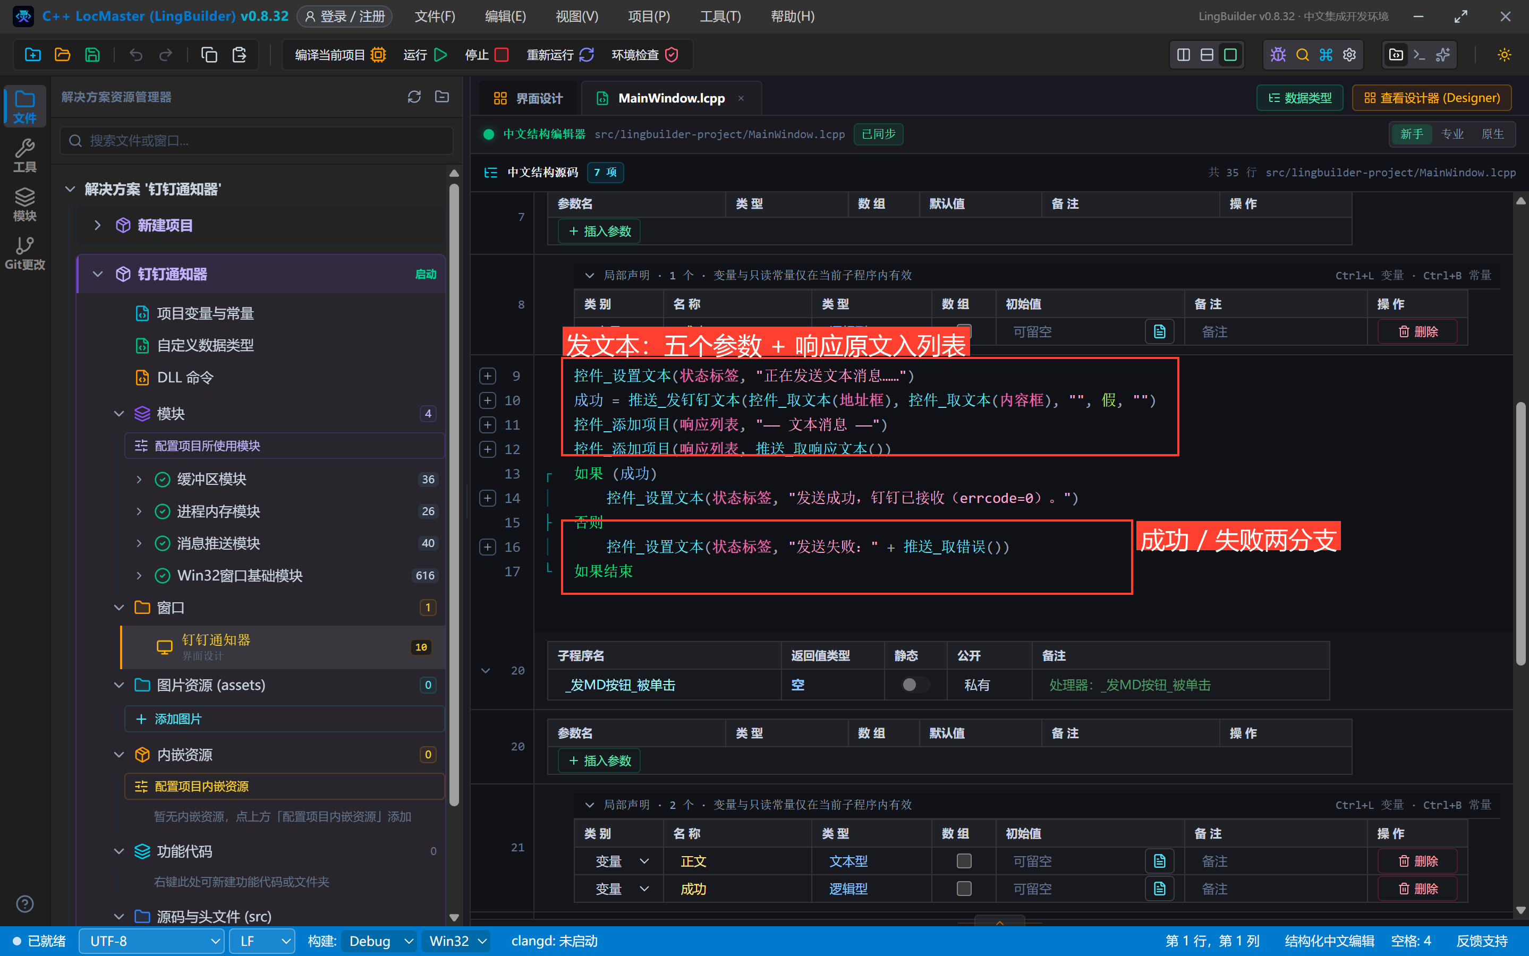Open the 文件(F) menu
This screenshot has width=1529, height=956.
point(435,16)
